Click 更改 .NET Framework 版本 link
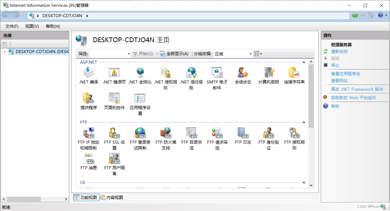390x211 pixels. point(357,89)
